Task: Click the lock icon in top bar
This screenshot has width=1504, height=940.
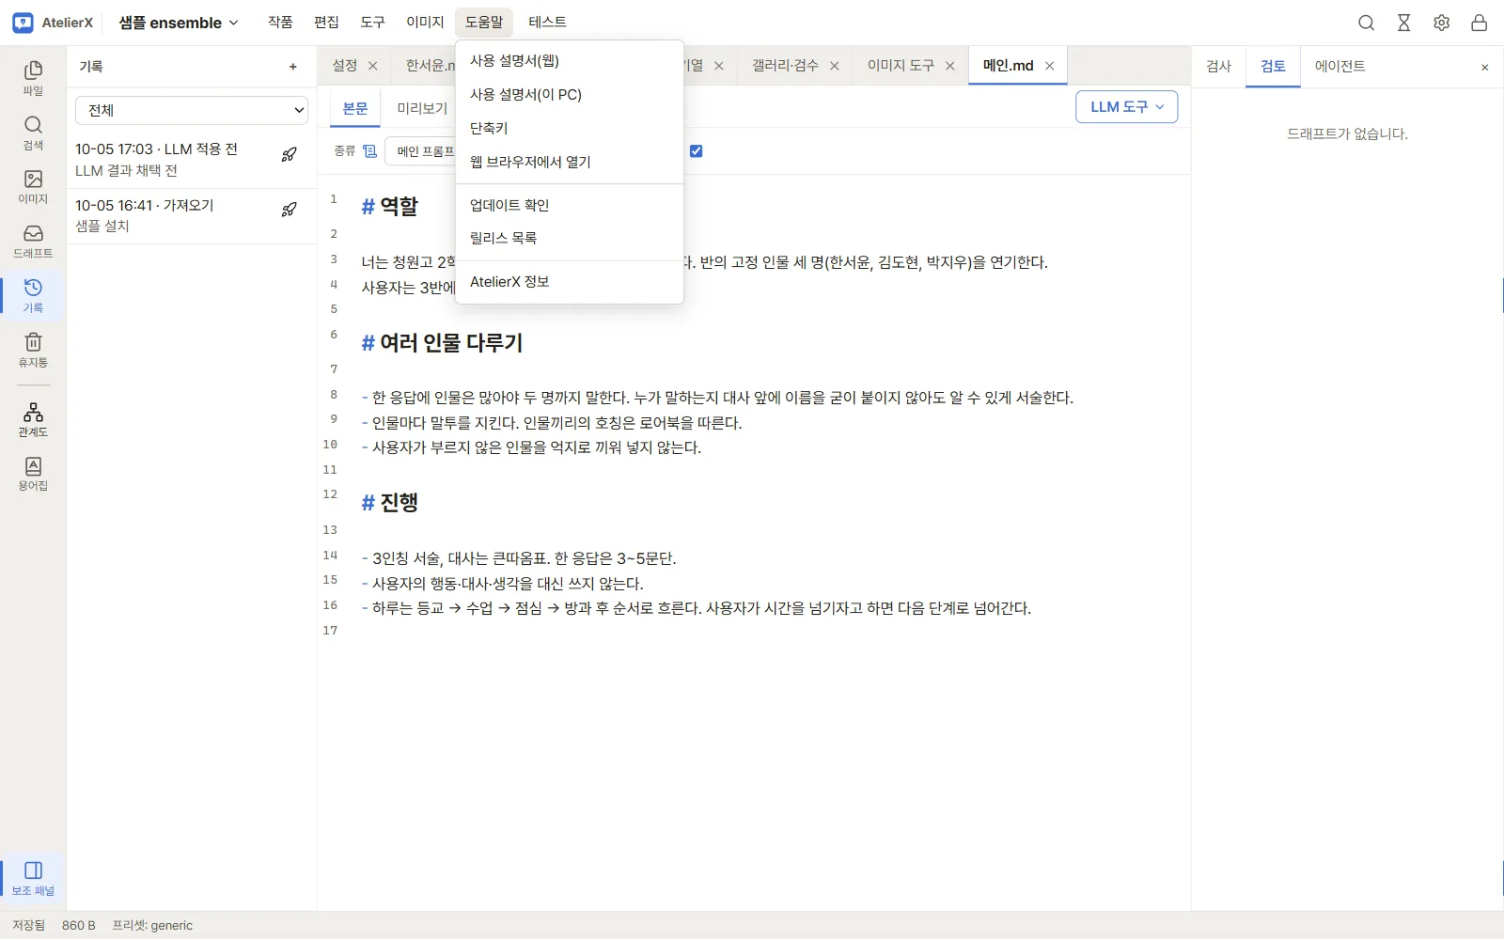Action: coord(1479,23)
